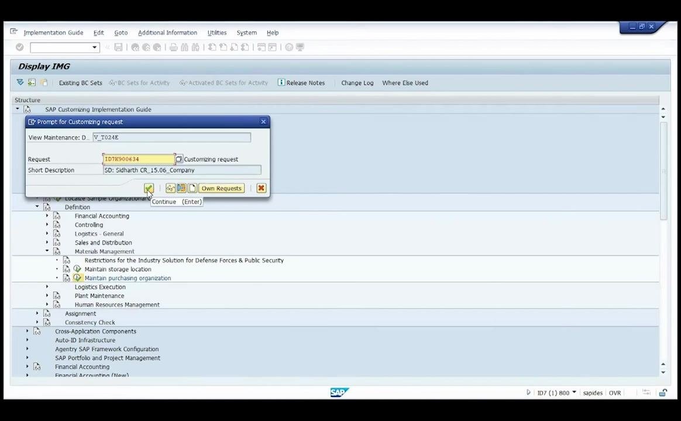Click the position/collapse icon in the IMG toolbar
681x421 pixels.
tap(32, 82)
